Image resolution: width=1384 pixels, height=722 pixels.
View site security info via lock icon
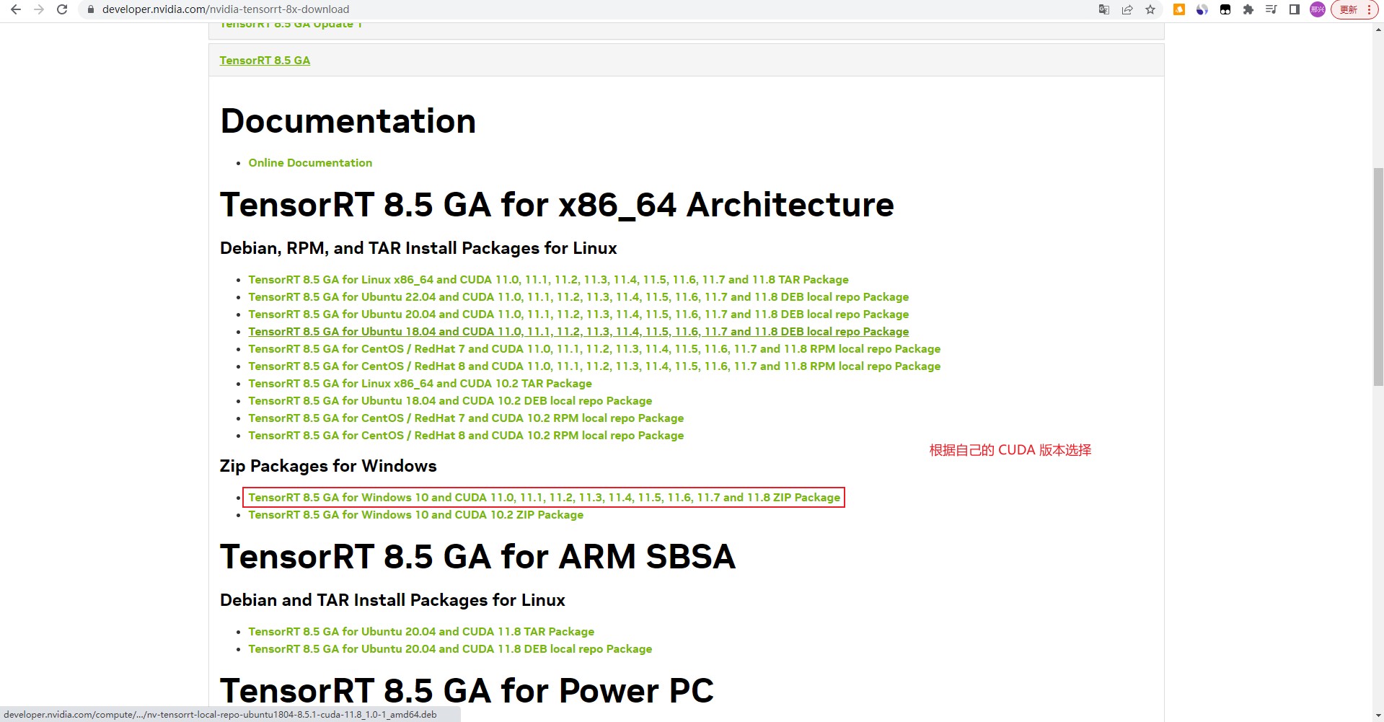tap(91, 9)
